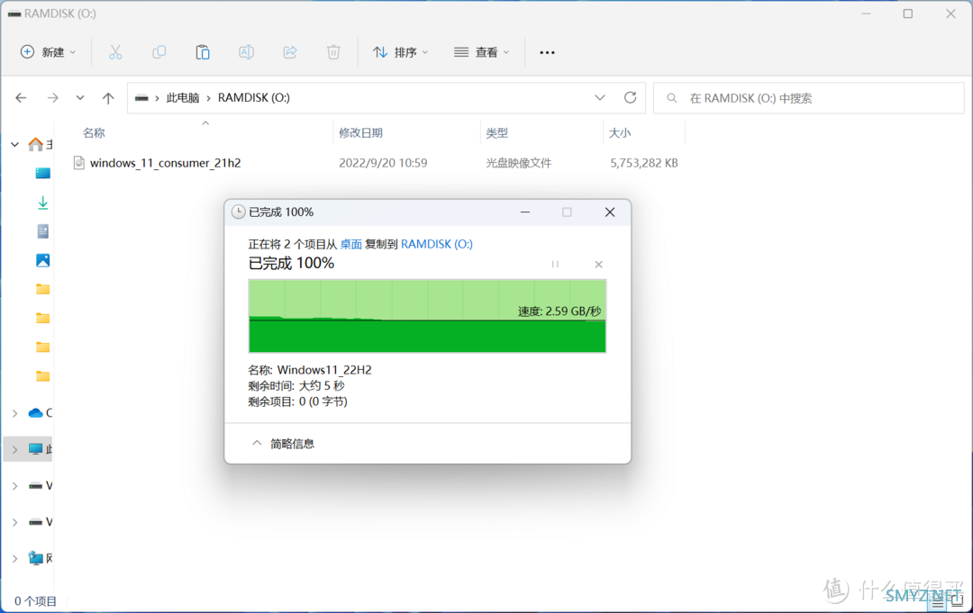Open the See more ellipsis menu
The image size is (973, 613).
[547, 53]
